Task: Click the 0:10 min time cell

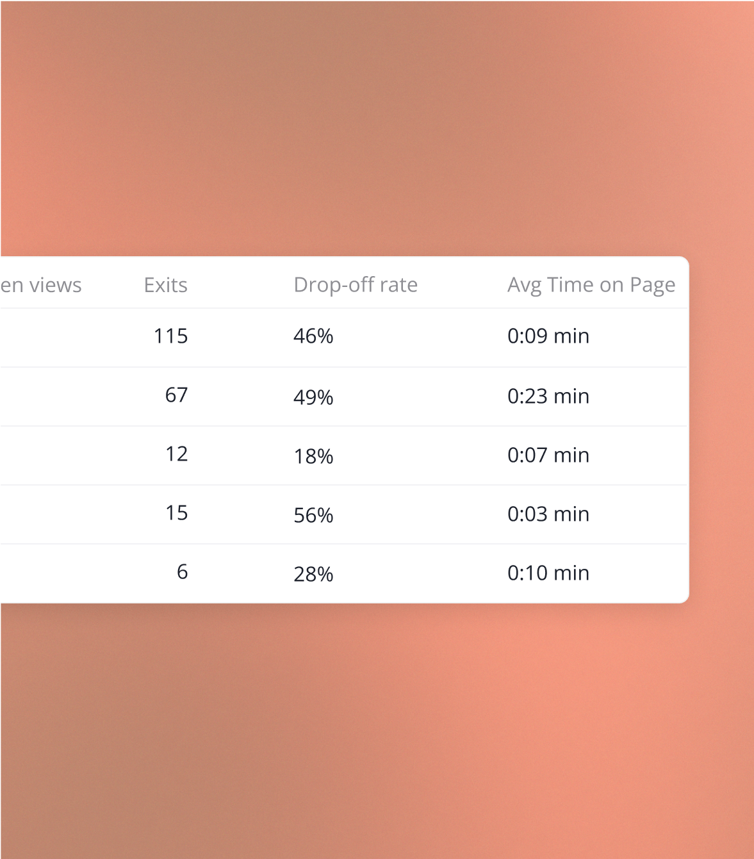Action: click(548, 573)
